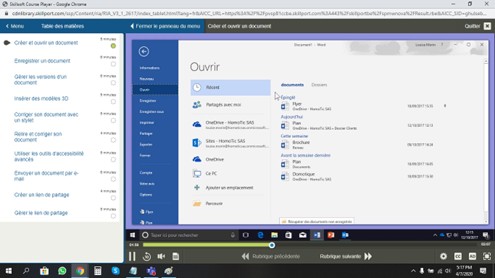The width and height of the screenshot is (495, 278).
Task: Select Imprimer in Word backstage menu
Action: (x=147, y=122)
